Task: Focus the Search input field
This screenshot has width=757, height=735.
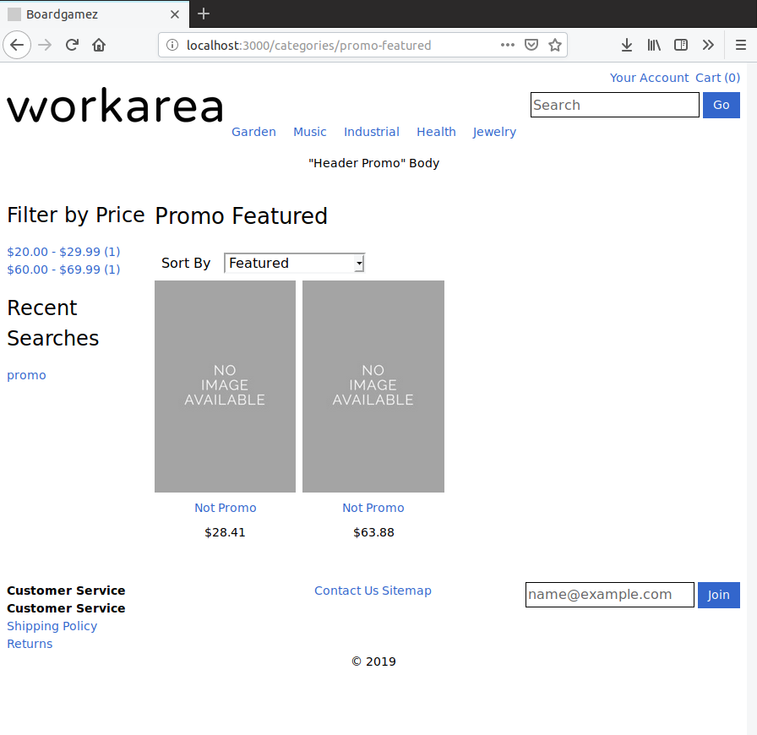Action: pyautogui.click(x=614, y=105)
